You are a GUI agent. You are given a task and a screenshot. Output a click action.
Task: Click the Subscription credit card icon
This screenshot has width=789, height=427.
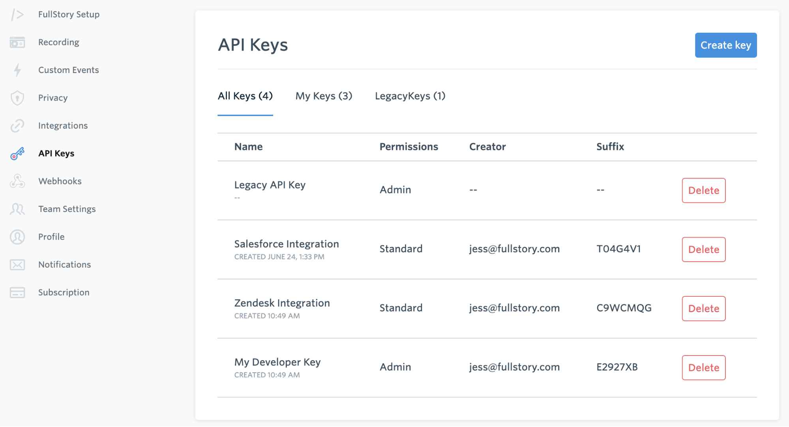(x=17, y=292)
